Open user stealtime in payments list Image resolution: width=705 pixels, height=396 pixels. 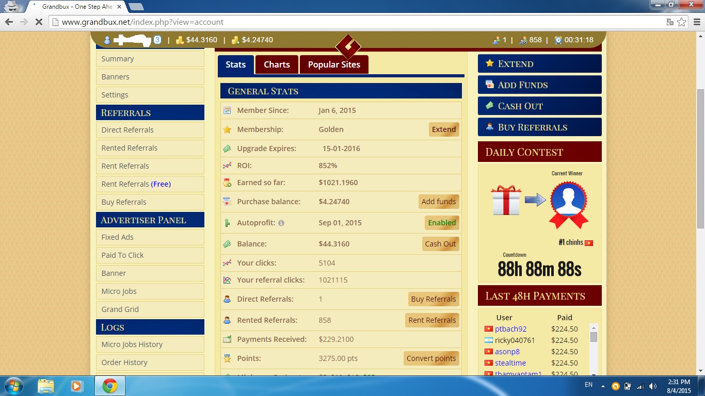coord(510,363)
